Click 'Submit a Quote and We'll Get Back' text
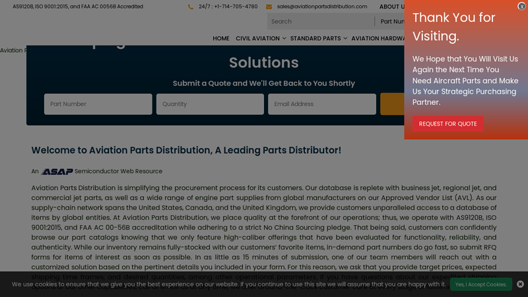 click(263, 83)
